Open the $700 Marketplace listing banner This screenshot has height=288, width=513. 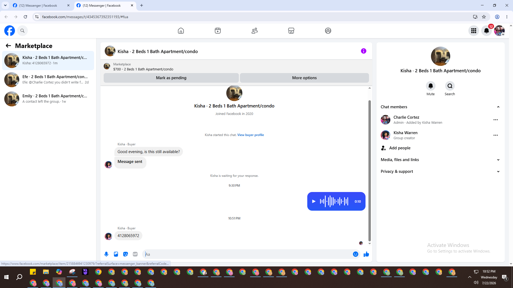click(x=236, y=67)
